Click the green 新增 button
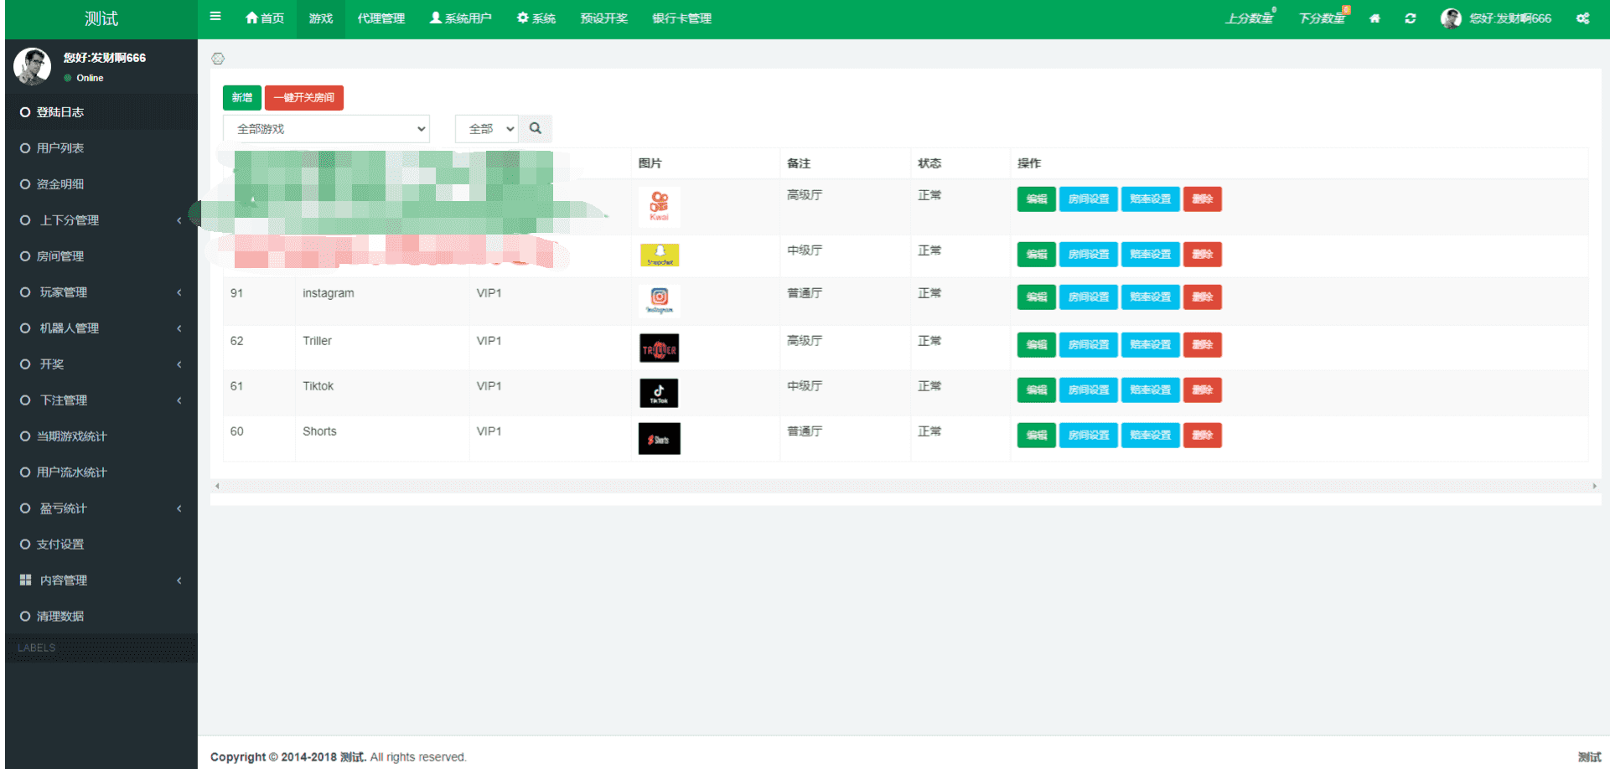 tap(242, 97)
